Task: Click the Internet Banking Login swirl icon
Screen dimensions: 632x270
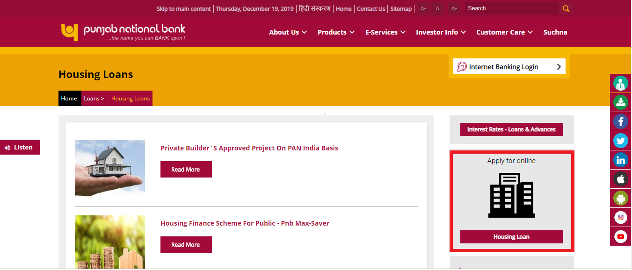Action: [x=462, y=67]
